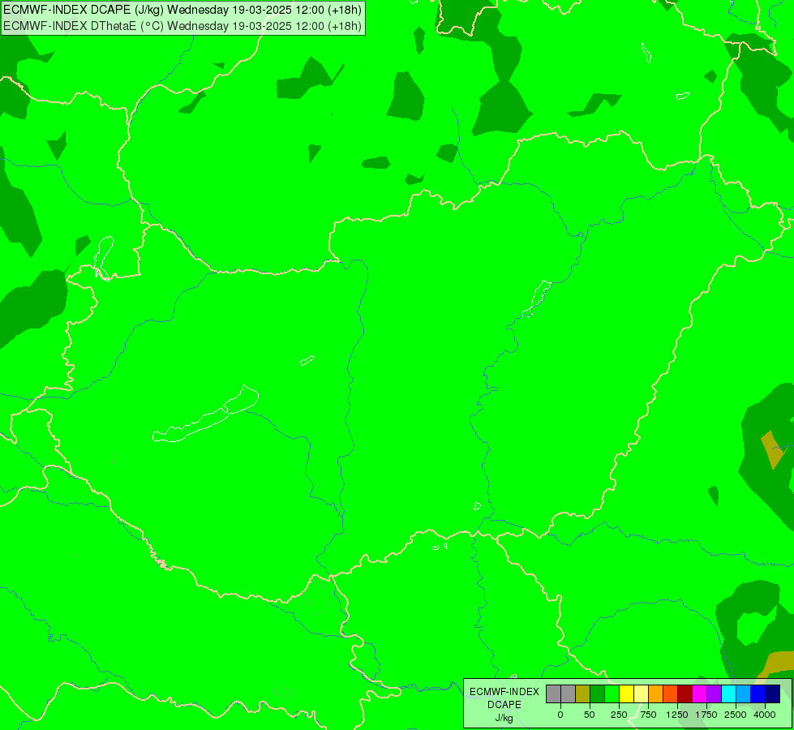Click the legend value '50'

click(x=590, y=715)
